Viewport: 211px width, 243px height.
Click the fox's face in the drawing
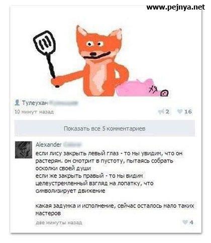click(x=99, y=44)
